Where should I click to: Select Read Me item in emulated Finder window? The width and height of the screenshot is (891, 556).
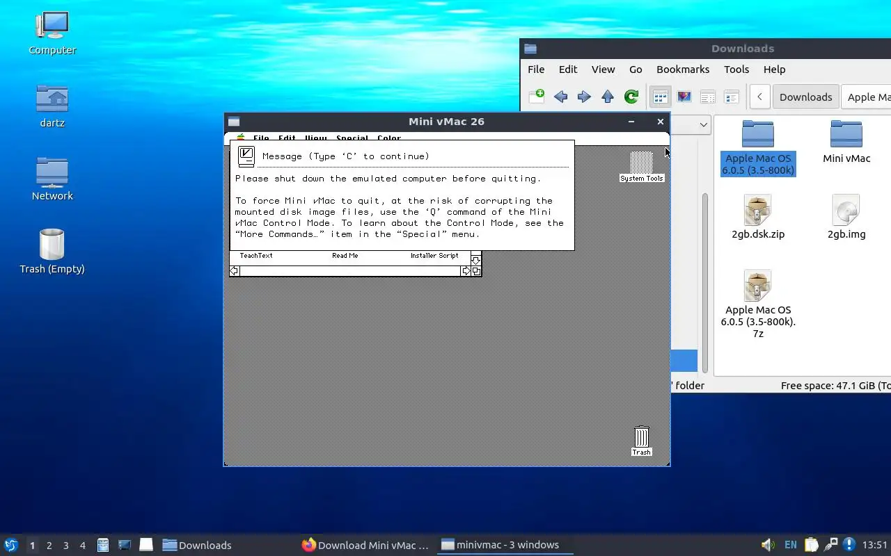pos(345,256)
